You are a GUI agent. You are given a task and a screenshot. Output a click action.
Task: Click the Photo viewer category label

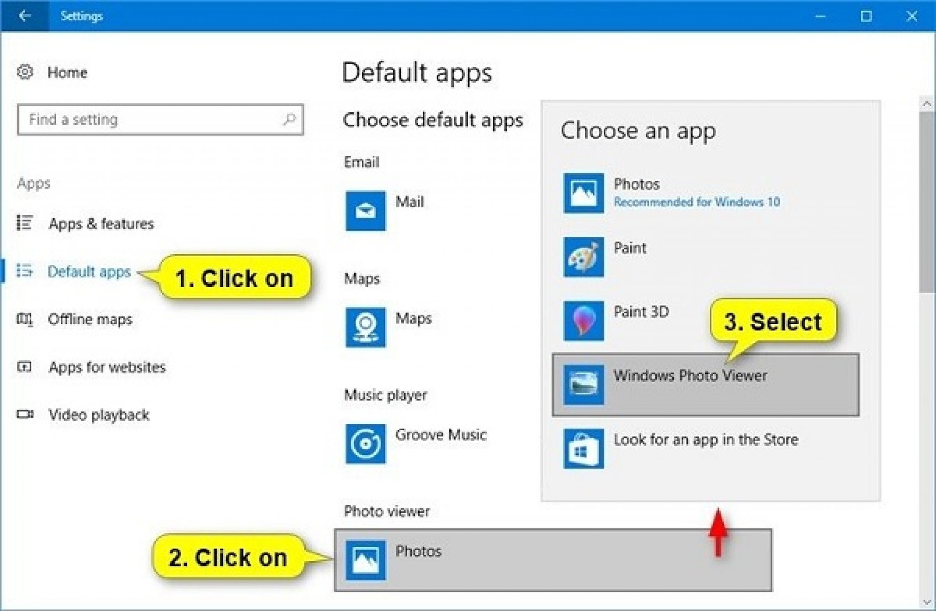coord(387,511)
